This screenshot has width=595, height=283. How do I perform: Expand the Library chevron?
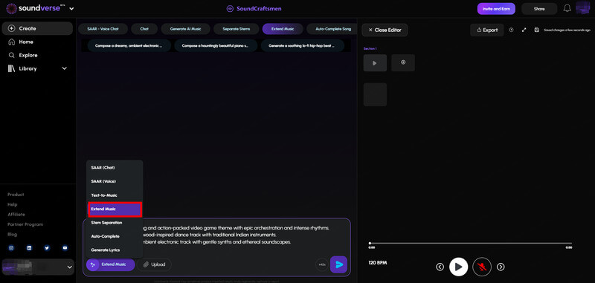tap(64, 68)
